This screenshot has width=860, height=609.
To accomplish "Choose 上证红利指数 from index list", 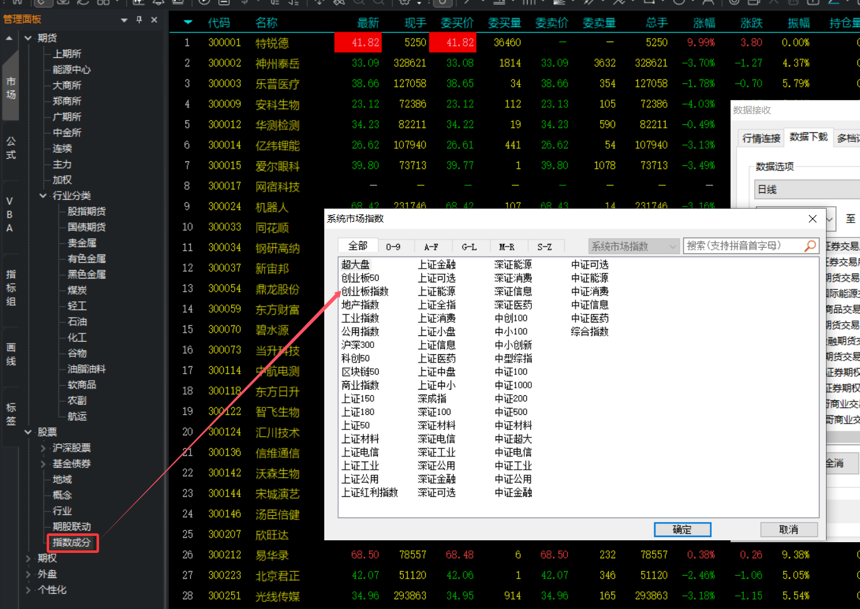I will point(370,492).
